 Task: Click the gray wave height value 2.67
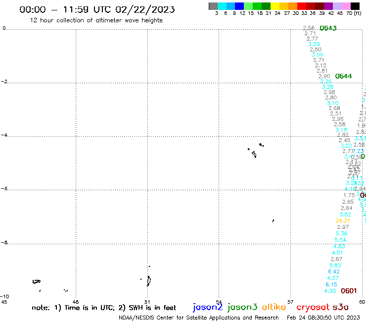(x=336, y=259)
